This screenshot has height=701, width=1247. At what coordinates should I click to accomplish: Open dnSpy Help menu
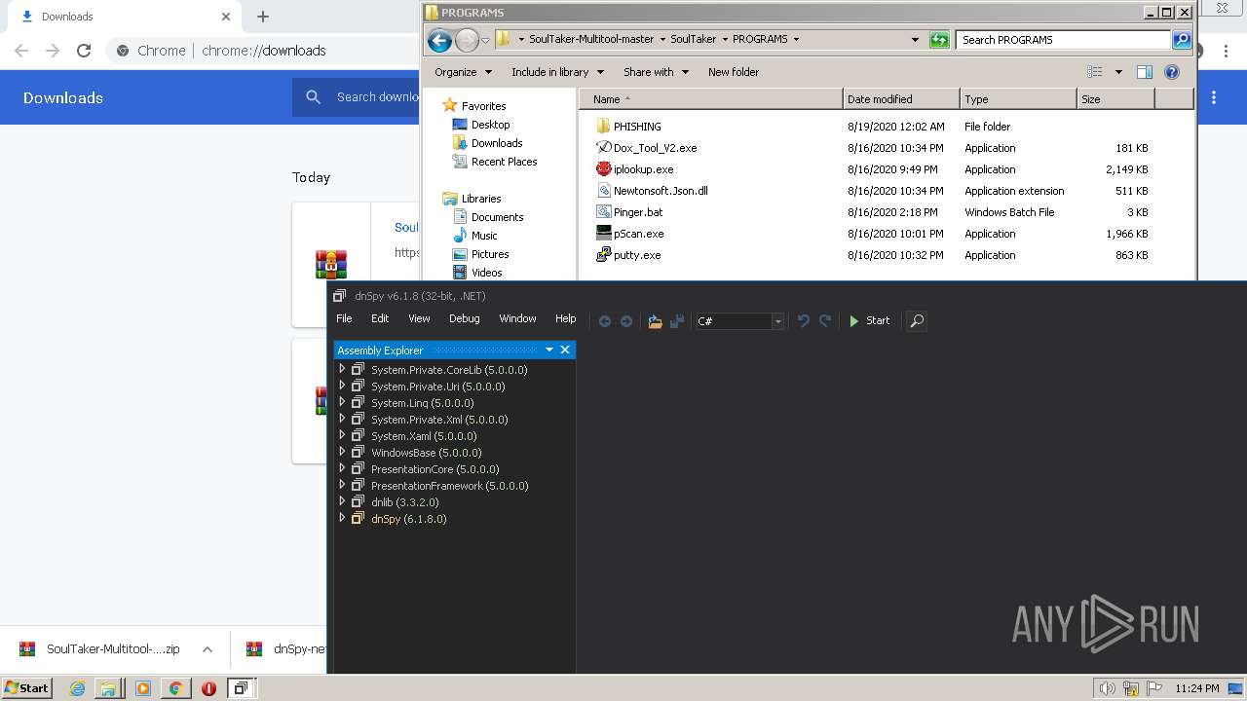point(565,318)
